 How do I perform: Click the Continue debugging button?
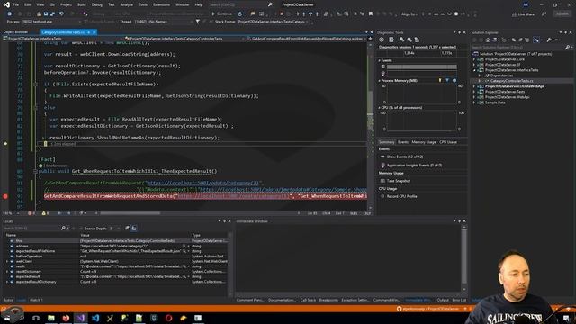222,14
